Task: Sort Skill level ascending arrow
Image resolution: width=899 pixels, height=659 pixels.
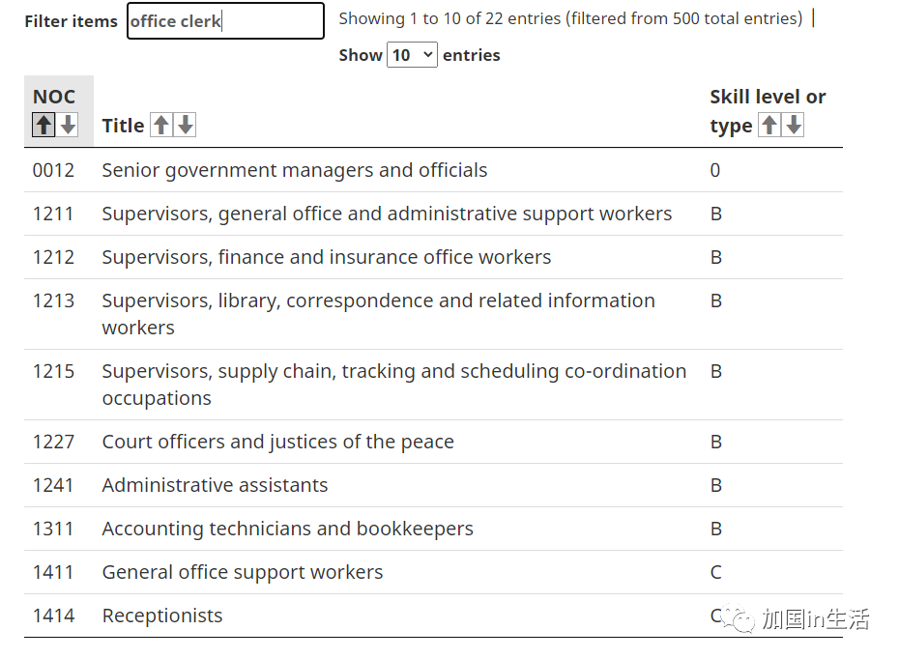Action: (x=769, y=125)
